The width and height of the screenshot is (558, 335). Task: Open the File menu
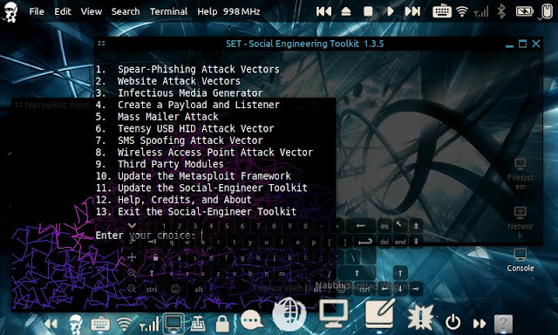tap(37, 11)
